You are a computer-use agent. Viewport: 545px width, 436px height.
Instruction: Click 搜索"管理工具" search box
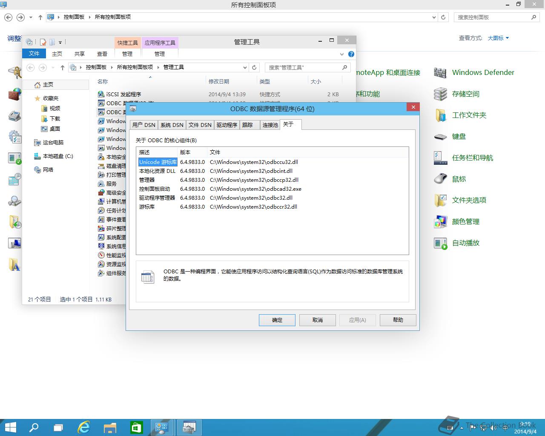click(308, 67)
